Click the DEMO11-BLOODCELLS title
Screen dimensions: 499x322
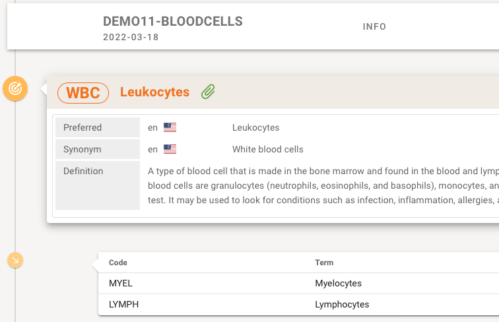(173, 21)
